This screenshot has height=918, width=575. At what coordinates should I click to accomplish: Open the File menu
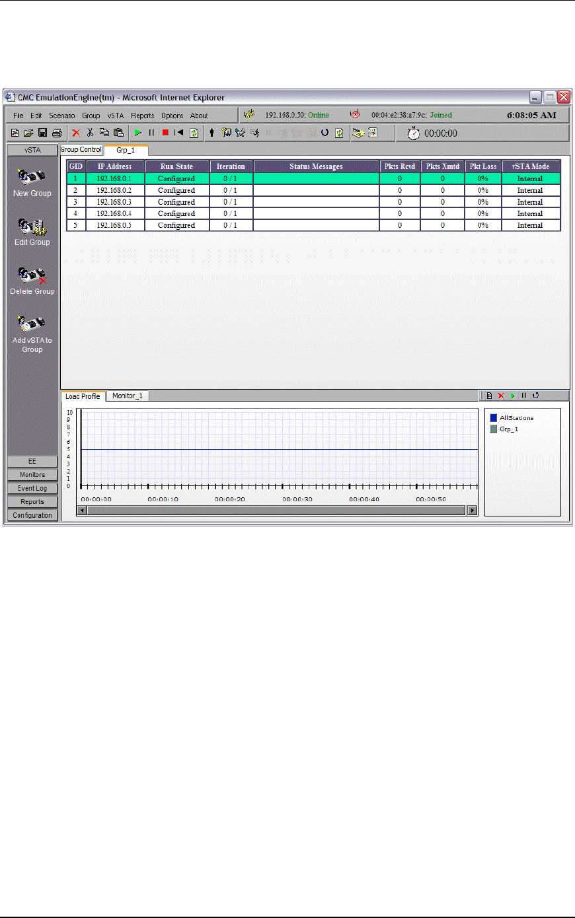pos(19,116)
